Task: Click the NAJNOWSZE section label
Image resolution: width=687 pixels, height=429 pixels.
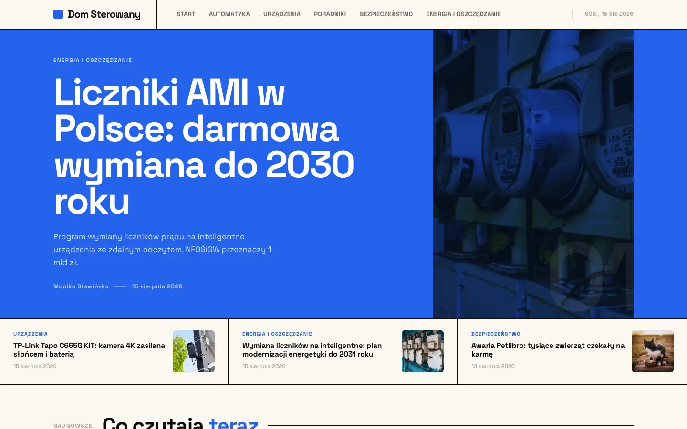Action: [x=73, y=426]
